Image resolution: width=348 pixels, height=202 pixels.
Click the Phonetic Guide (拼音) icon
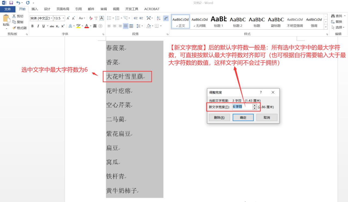[96, 18]
